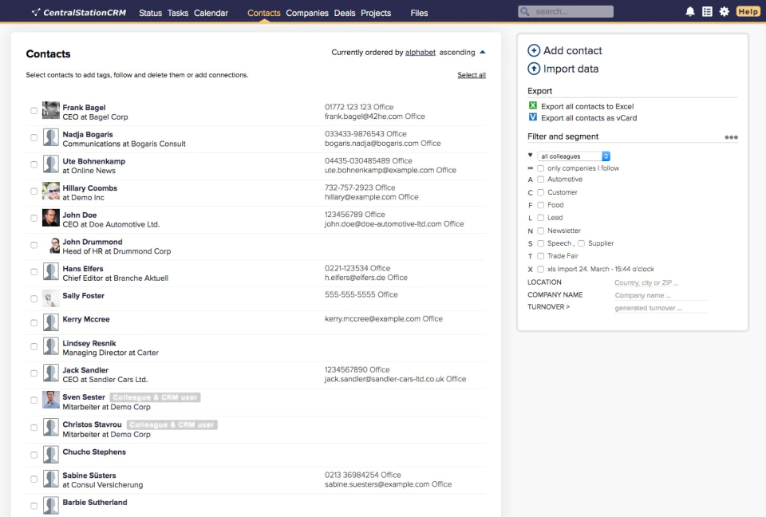Image resolution: width=766 pixels, height=517 pixels.
Task: Open the three-dots filter options menu
Action: pos(731,137)
